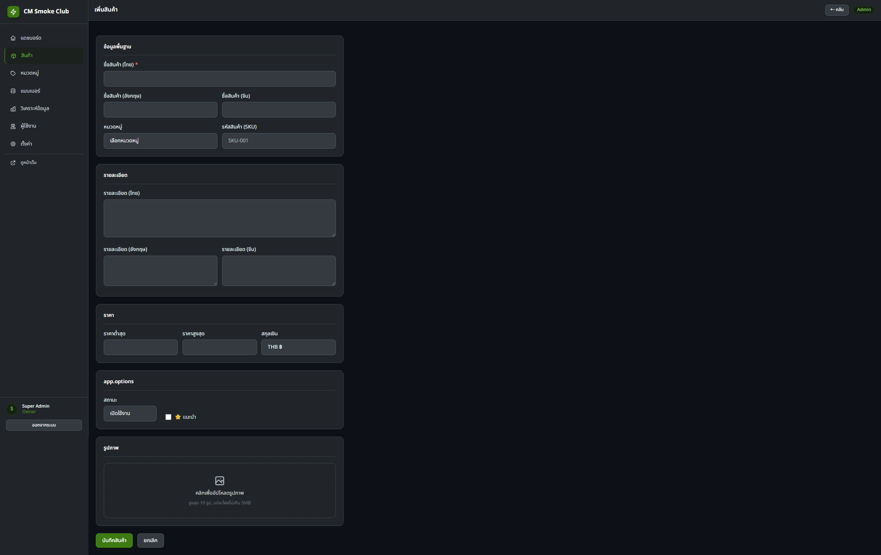Click the products box icon in sidebar
881x555 pixels.
(x=13, y=56)
